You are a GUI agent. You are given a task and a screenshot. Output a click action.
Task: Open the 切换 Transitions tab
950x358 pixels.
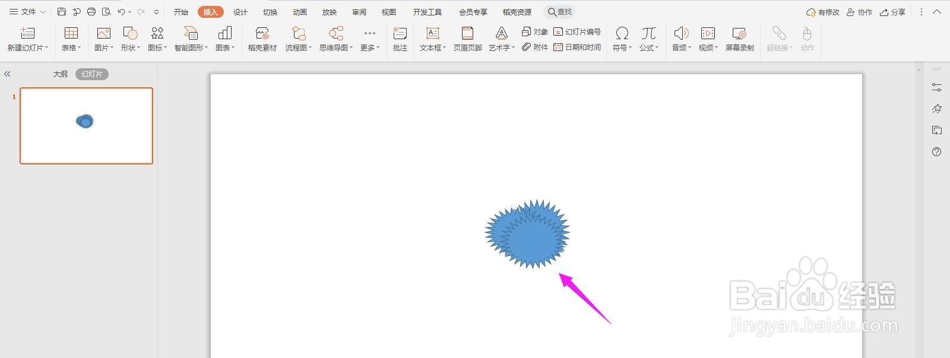click(x=270, y=12)
